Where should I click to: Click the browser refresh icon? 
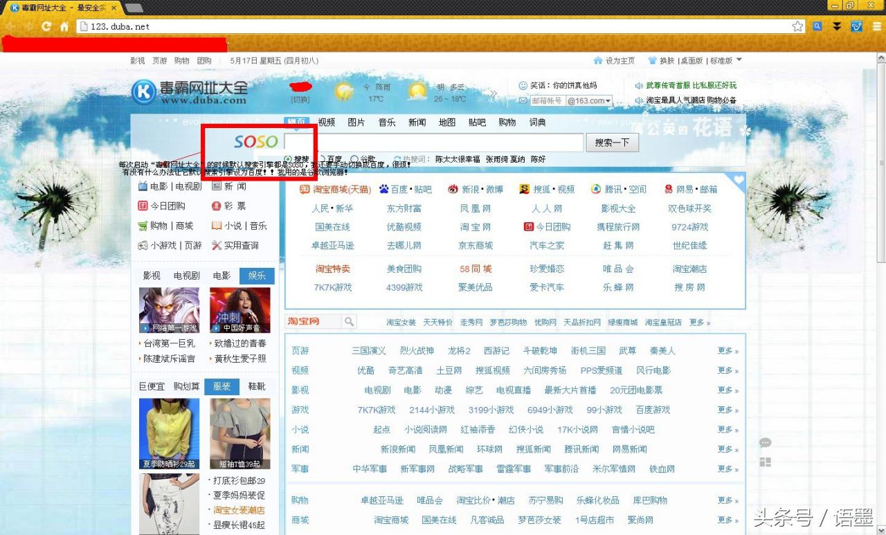point(46,25)
